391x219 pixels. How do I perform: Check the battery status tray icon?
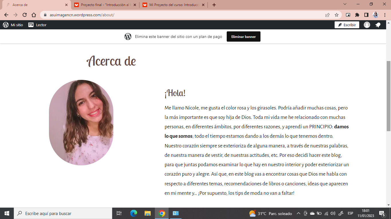tap(319, 213)
